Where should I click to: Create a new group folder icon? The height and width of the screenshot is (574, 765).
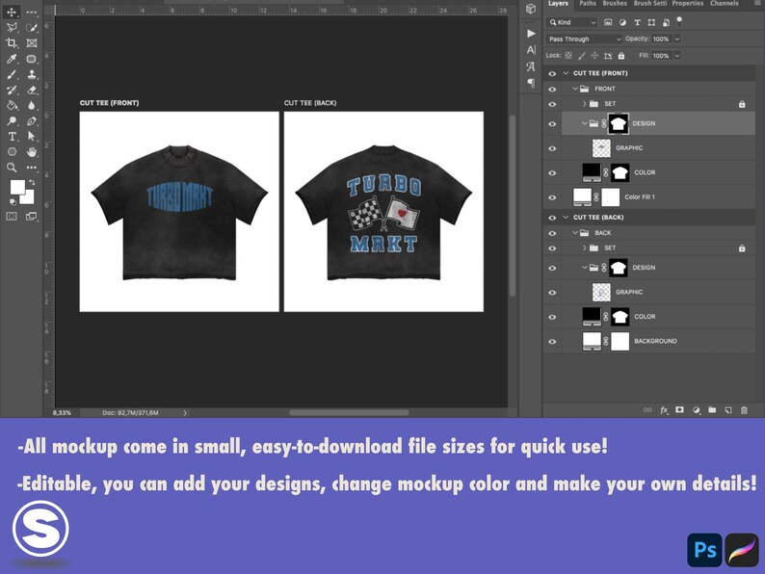[712, 410]
